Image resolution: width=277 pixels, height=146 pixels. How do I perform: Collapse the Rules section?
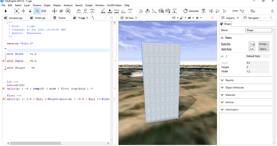pyautogui.click(x=222, y=38)
